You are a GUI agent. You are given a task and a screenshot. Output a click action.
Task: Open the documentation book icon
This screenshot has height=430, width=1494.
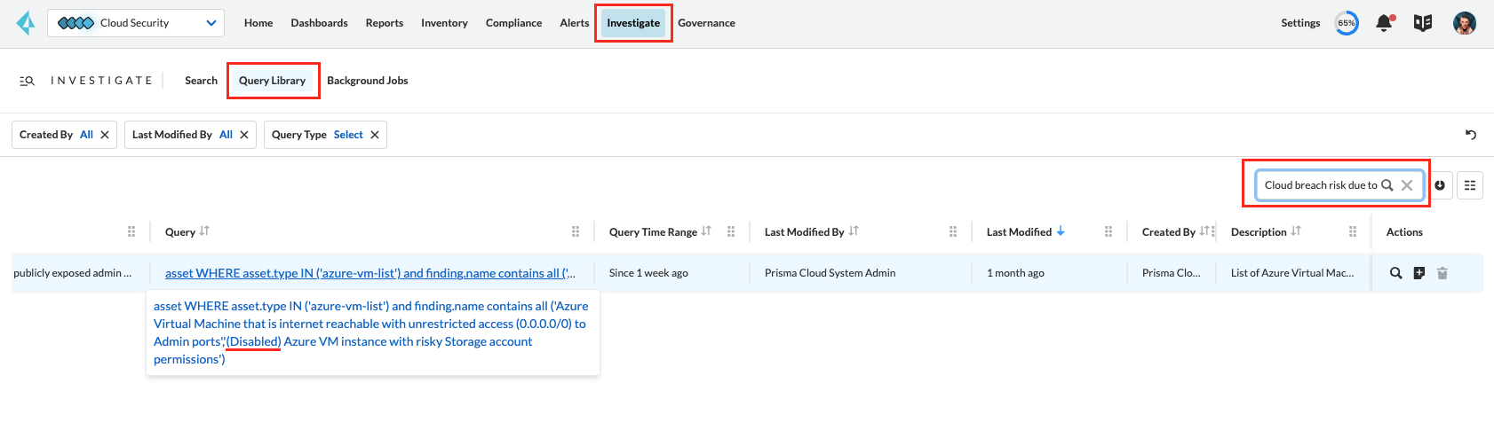tap(1423, 23)
